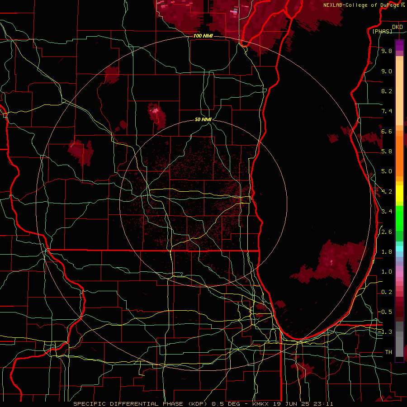Image resolution: width=407 pixels, height=407 pixels.
Task: Click the 4.2 scale value
Action: click(387, 192)
